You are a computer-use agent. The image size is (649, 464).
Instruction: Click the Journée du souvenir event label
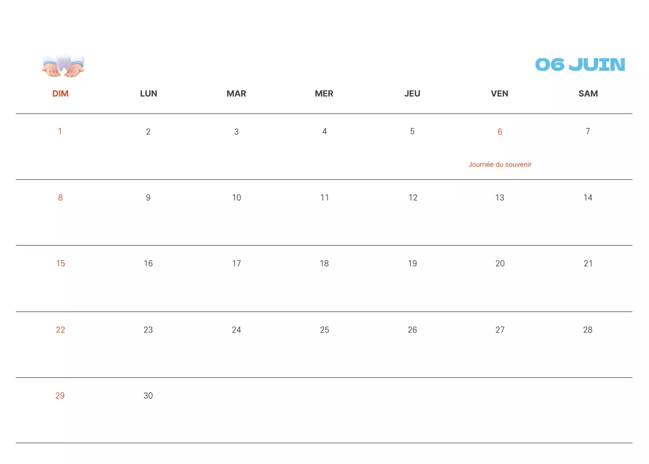point(499,165)
